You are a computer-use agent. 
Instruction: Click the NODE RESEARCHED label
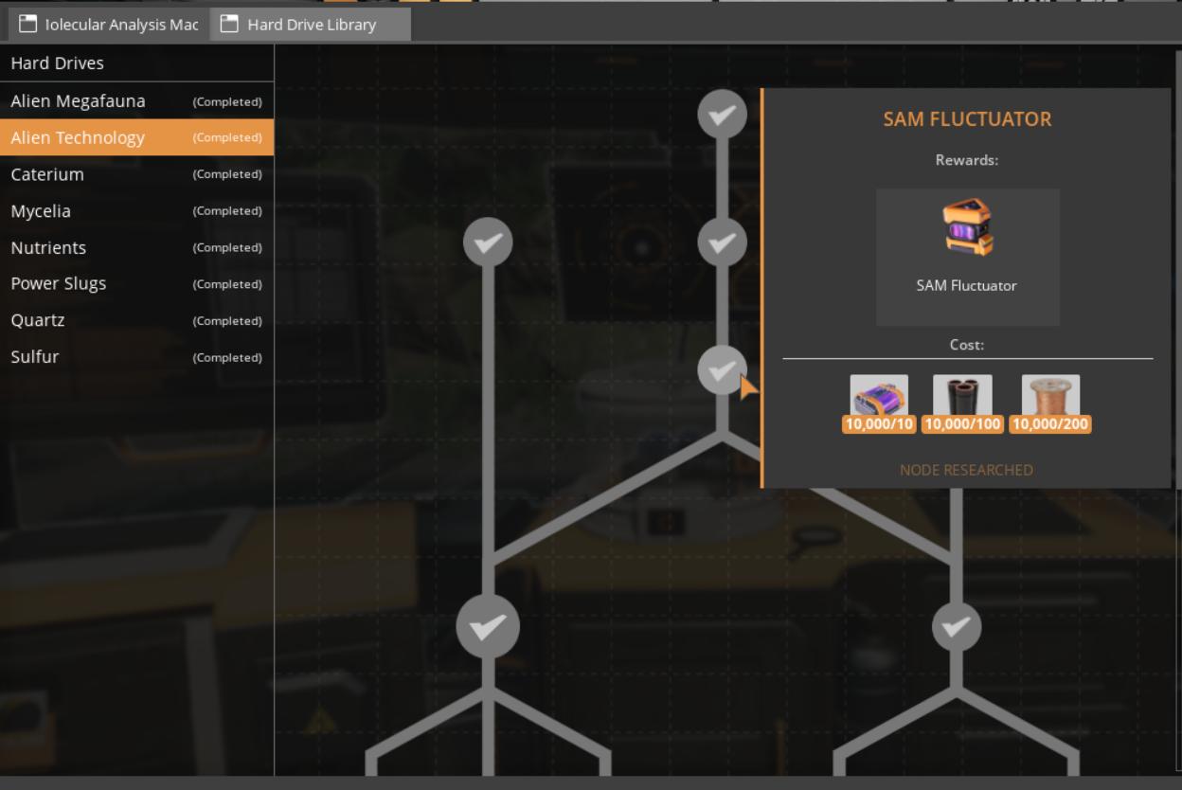966,469
